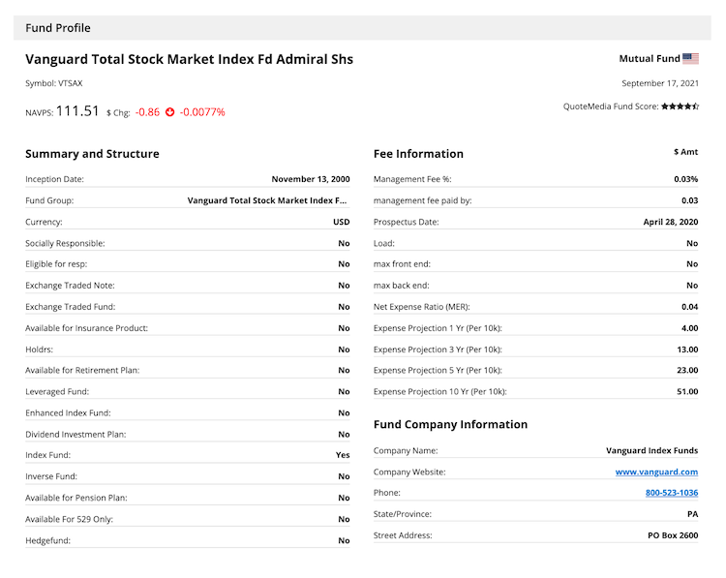Click Available for Insurance Product label
The image size is (726, 578).
tap(86, 328)
